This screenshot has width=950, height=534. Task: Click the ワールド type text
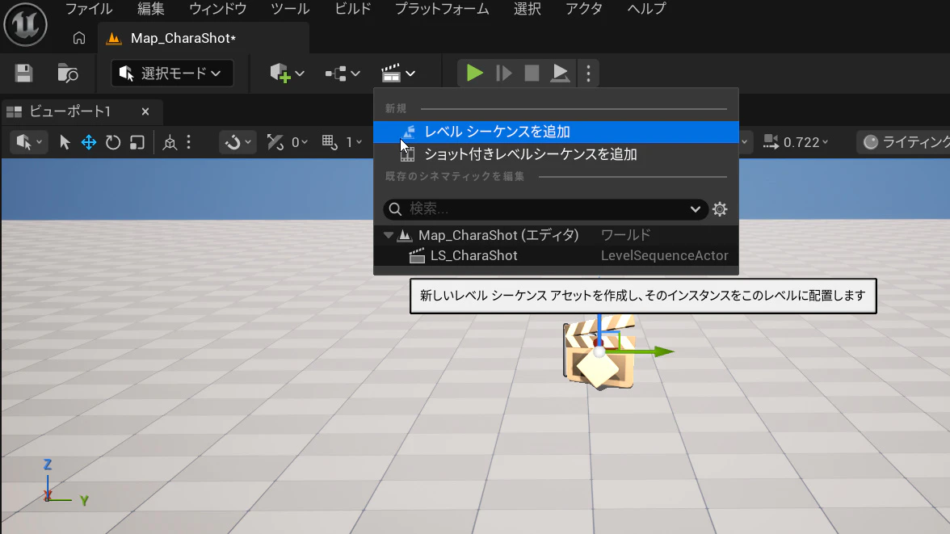[x=626, y=235]
